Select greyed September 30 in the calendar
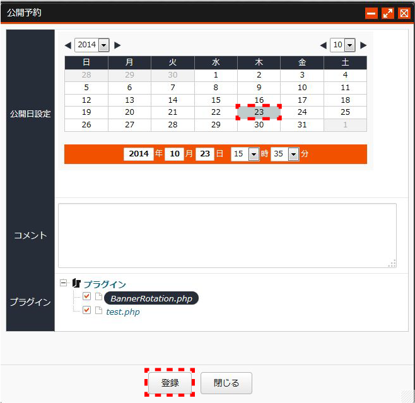Image resolution: width=415 pixels, height=403 pixels. tap(173, 75)
